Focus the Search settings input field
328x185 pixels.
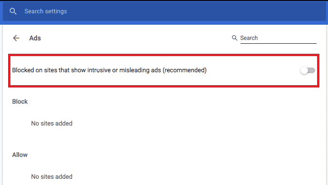pos(164,11)
